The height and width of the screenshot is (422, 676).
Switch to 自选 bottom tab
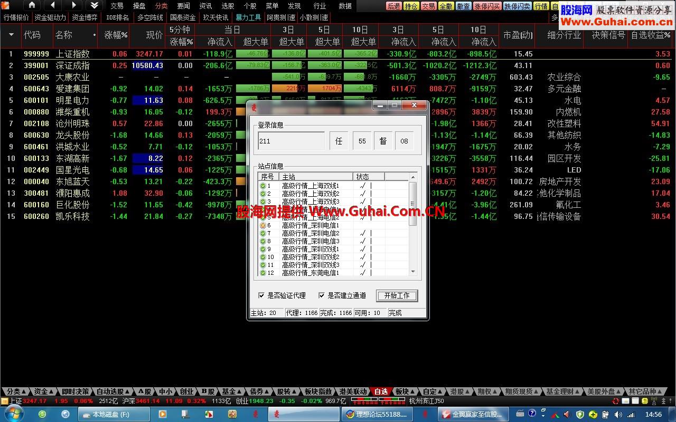[x=381, y=391]
